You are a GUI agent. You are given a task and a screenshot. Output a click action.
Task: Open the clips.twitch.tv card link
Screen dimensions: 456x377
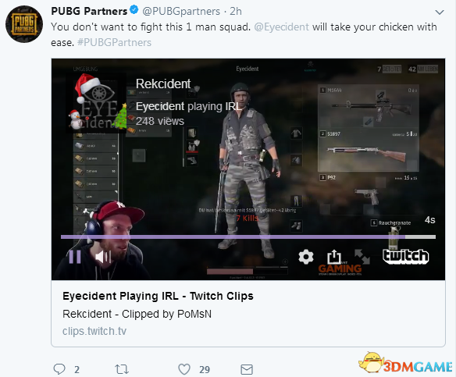pos(94,331)
